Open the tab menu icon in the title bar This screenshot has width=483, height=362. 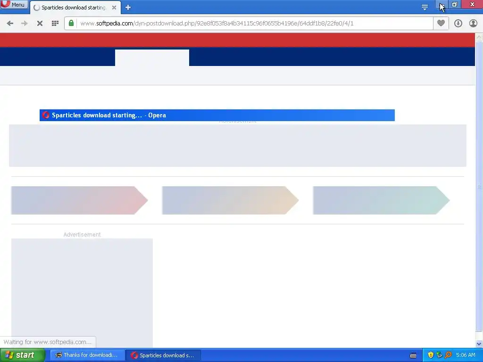[425, 8]
